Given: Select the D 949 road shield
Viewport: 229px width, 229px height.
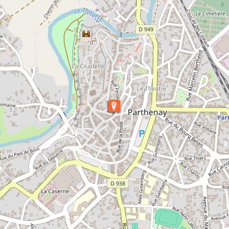Looking at the screenshot, I should click(146, 29).
